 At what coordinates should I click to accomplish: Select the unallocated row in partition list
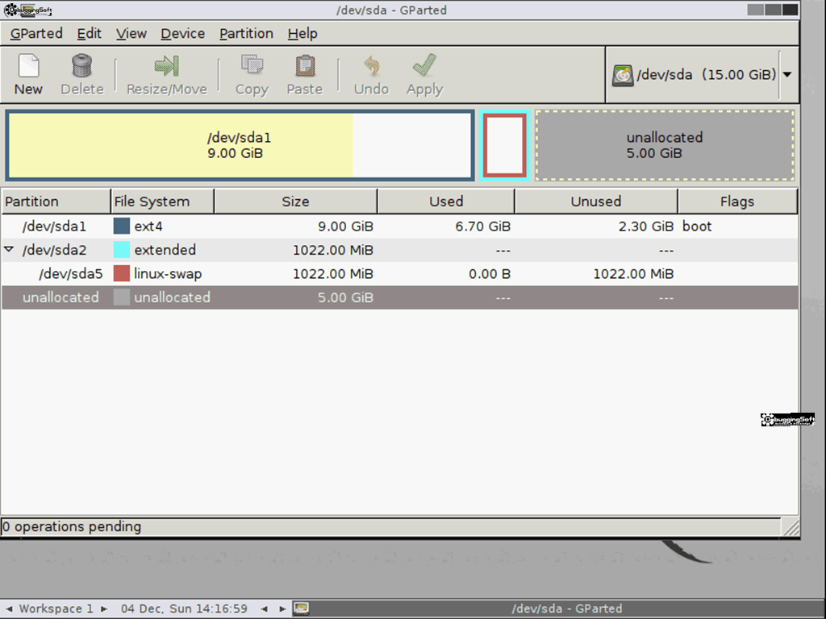[x=400, y=297]
